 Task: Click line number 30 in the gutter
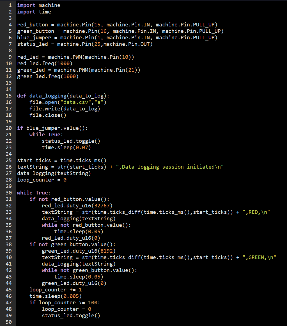pos(8,193)
